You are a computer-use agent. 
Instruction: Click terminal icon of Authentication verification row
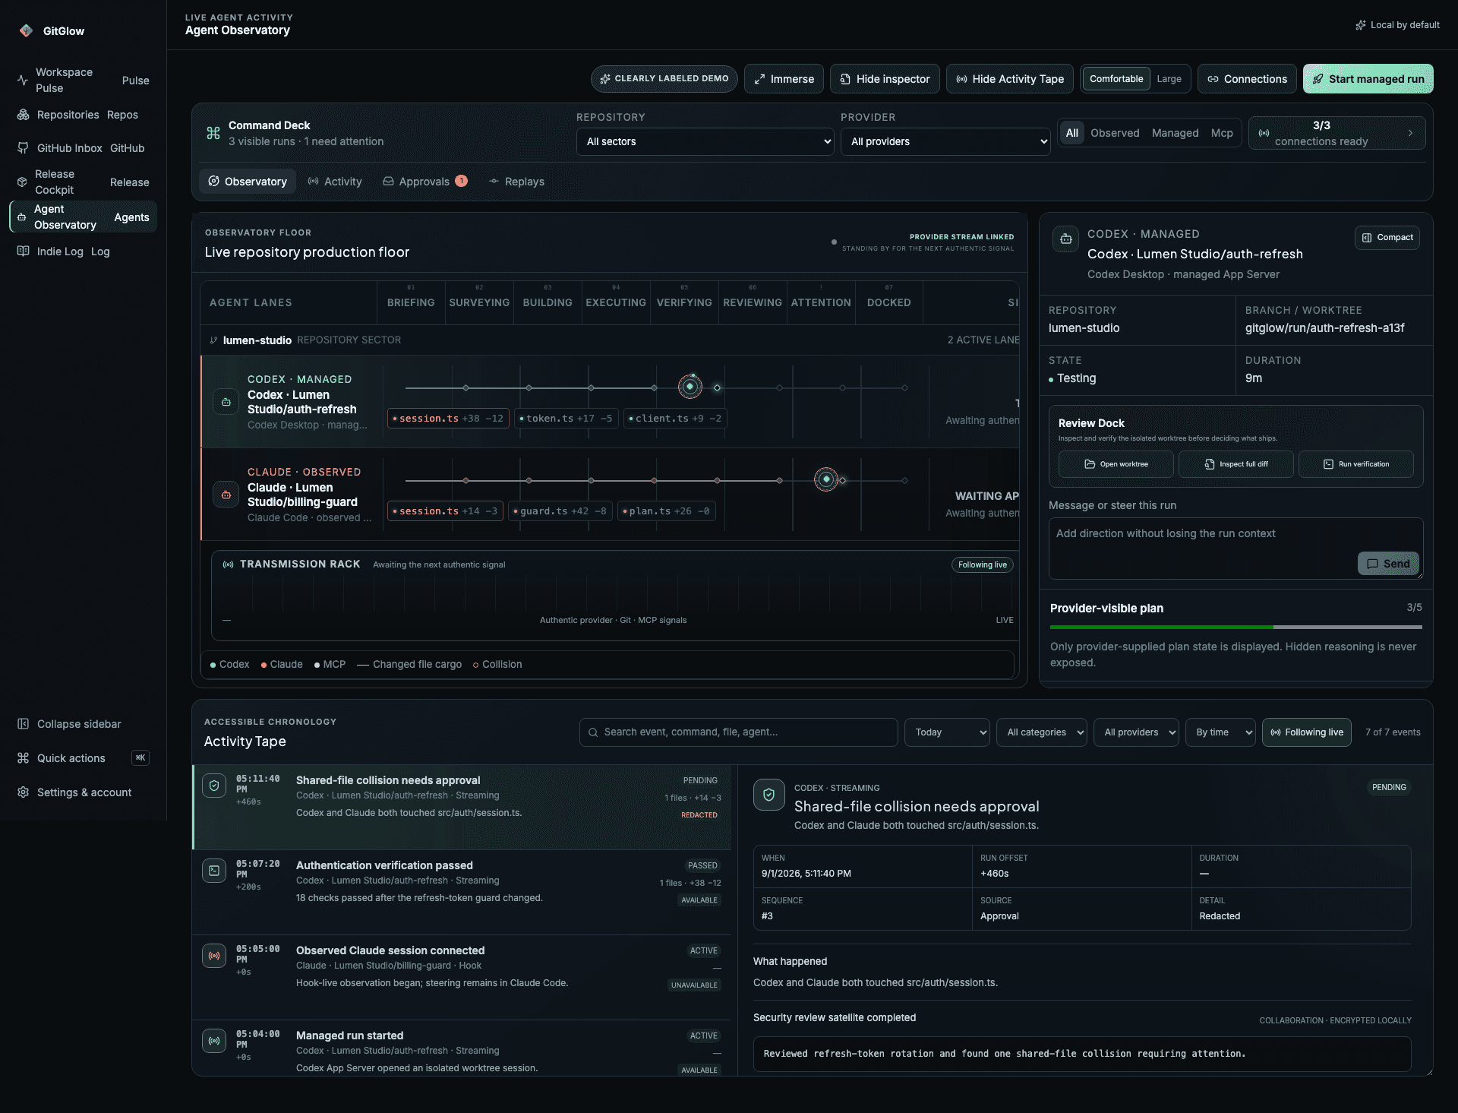pos(214,871)
